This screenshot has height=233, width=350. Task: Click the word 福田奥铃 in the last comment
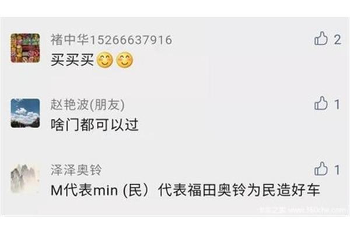coord(216,190)
